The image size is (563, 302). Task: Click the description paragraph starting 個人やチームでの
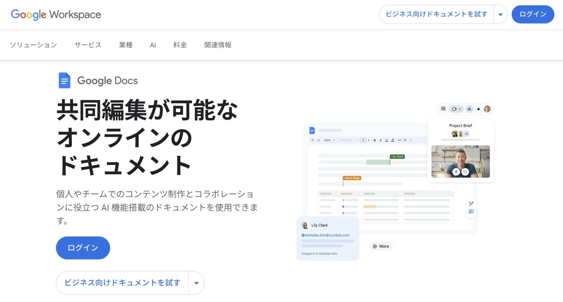tap(157, 208)
